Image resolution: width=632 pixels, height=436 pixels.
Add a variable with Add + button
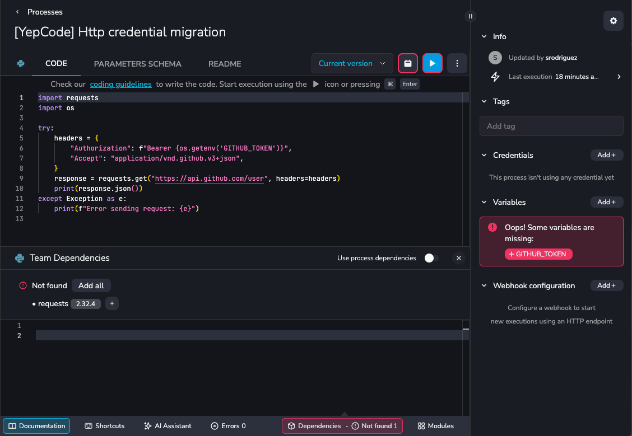pyautogui.click(x=607, y=202)
